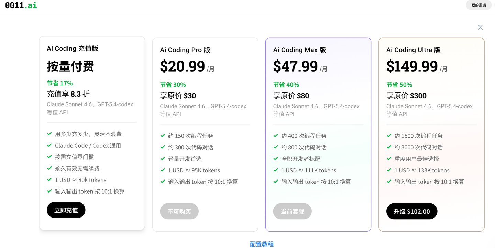
Task: Click checkmark beside 1 USD ≈ 111K tokens
Action: click(x=276, y=170)
